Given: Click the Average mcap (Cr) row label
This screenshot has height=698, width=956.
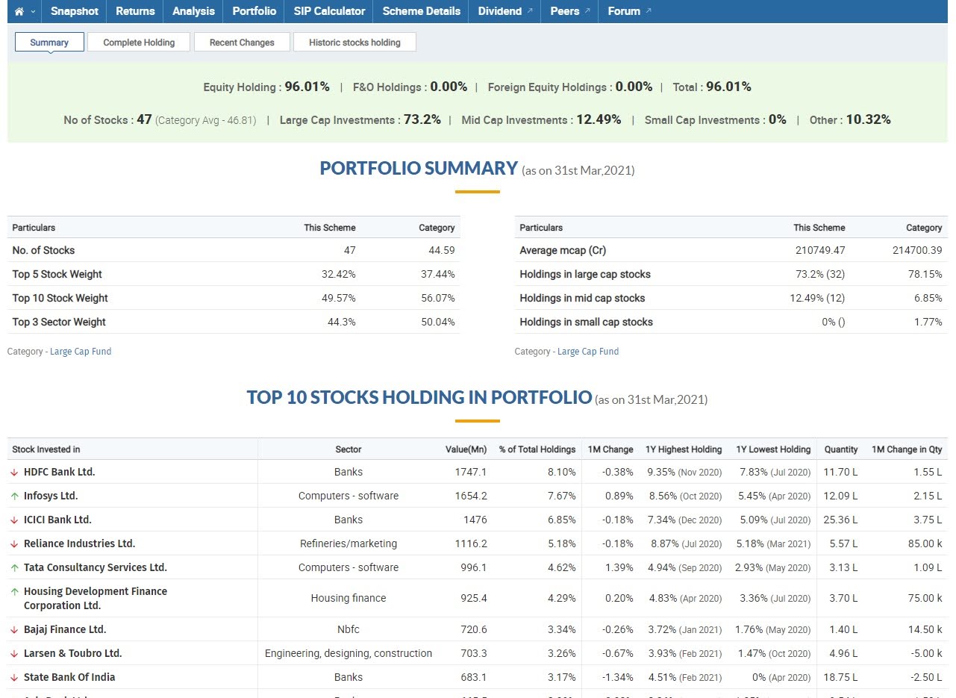Looking at the screenshot, I should coord(563,250).
